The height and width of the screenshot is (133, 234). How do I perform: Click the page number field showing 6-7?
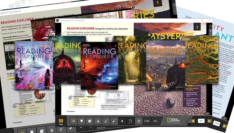point(201,121)
